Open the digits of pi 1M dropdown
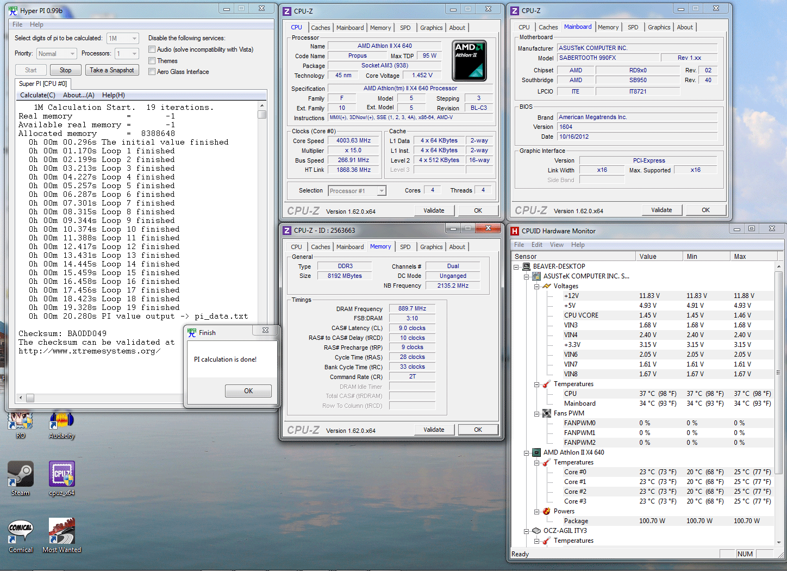This screenshot has height=571, width=787. pyautogui.click(x=123, y=38)
